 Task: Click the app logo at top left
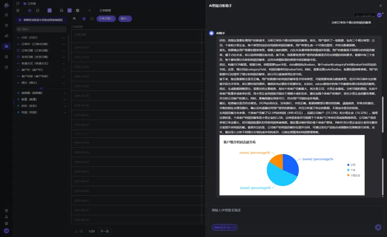(7, 5)
